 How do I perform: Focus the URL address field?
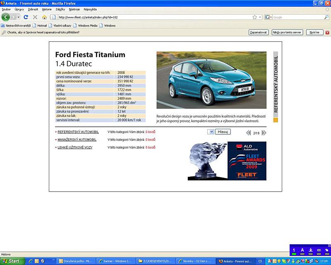(154, 17)
